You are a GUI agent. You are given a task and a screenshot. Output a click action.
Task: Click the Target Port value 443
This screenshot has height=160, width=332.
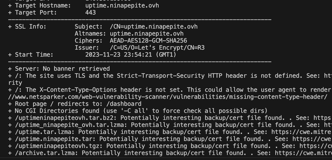pyautogui.click(x=91, y=12)
